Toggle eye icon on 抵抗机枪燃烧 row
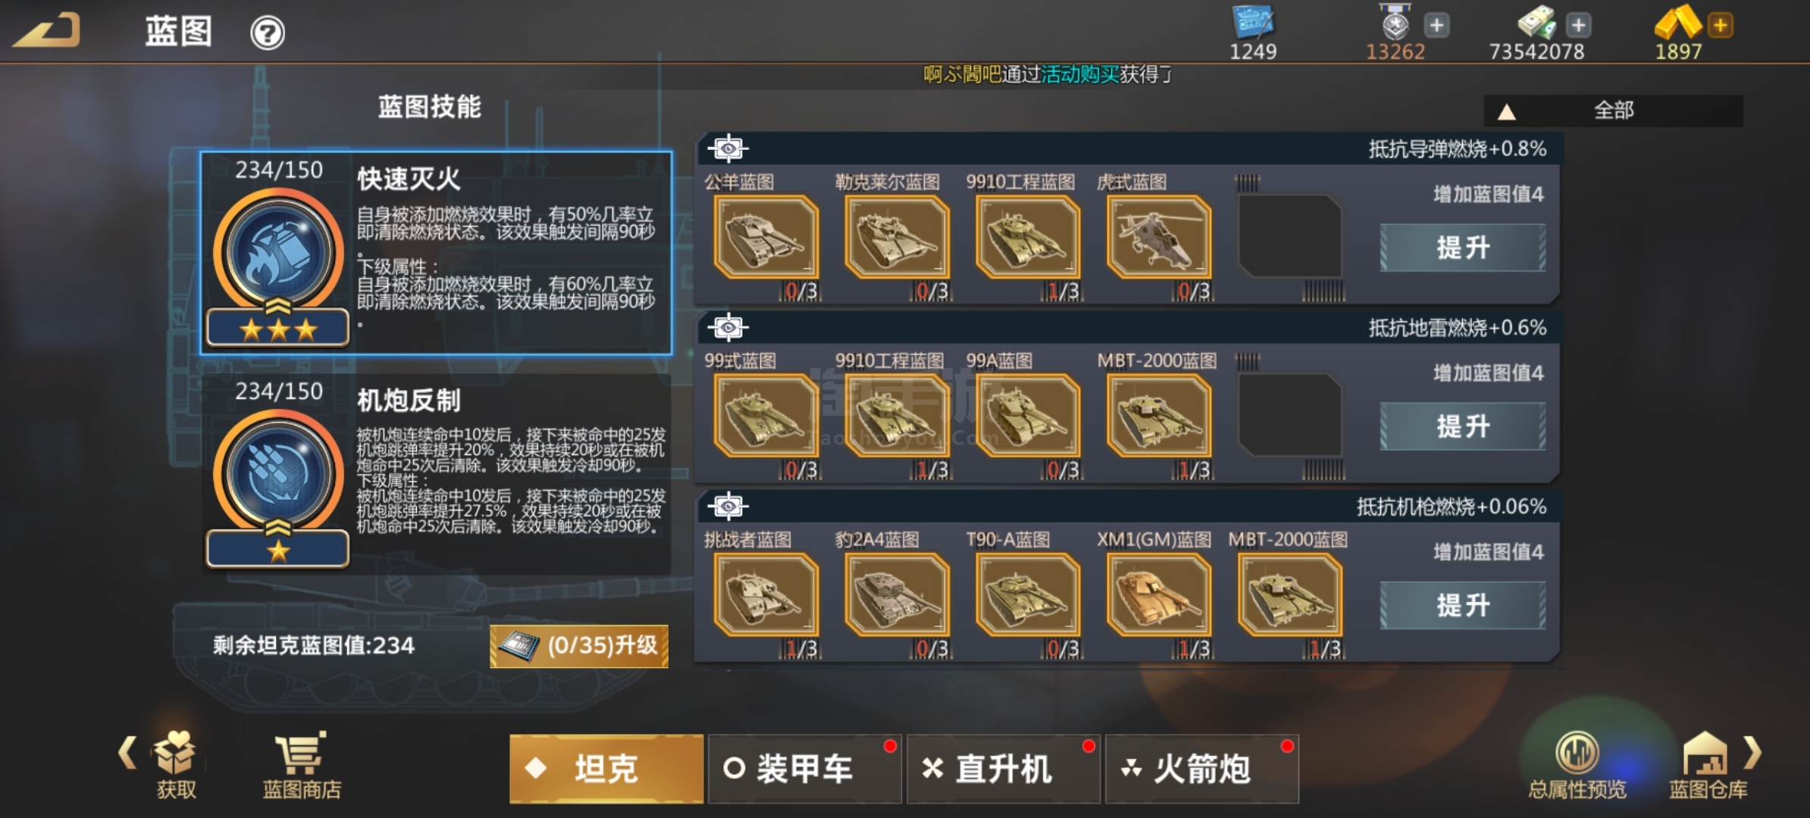This screenshot has height=818, width=1810. click(728, 506)
